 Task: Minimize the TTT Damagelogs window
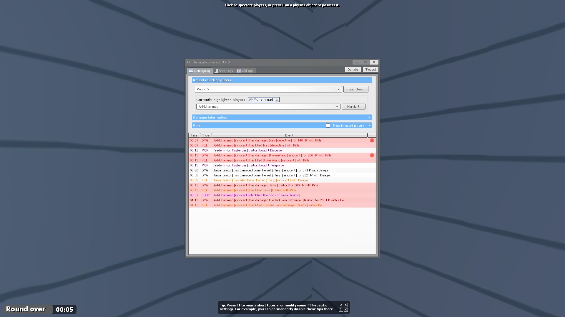pos(357,62)
